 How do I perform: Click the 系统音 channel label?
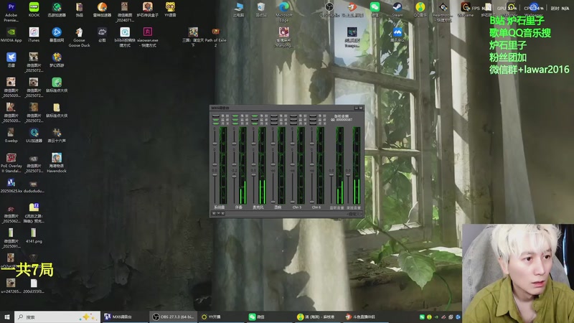click(x=220, y=207)
